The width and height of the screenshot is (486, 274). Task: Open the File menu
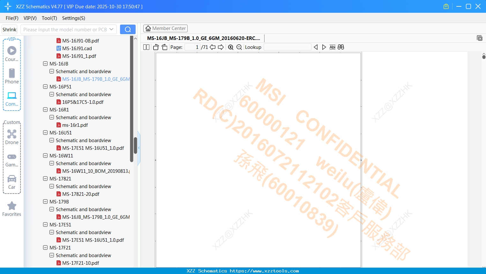pyautogui.click(x=12, y=18)
